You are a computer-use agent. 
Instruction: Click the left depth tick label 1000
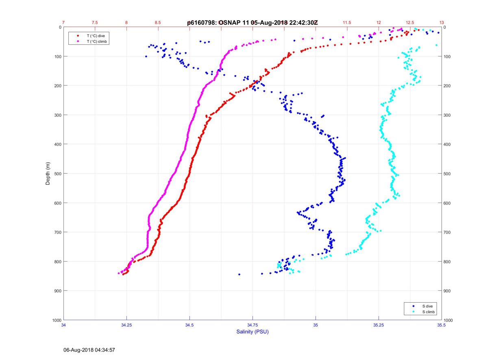[x=57, y=320]
